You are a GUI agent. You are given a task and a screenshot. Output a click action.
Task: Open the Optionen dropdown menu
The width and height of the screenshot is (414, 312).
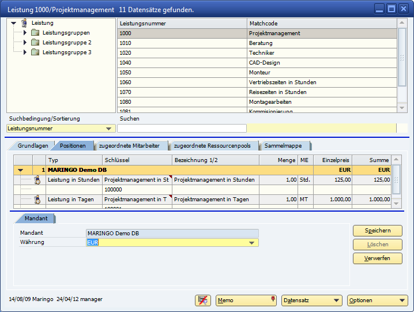401,300
